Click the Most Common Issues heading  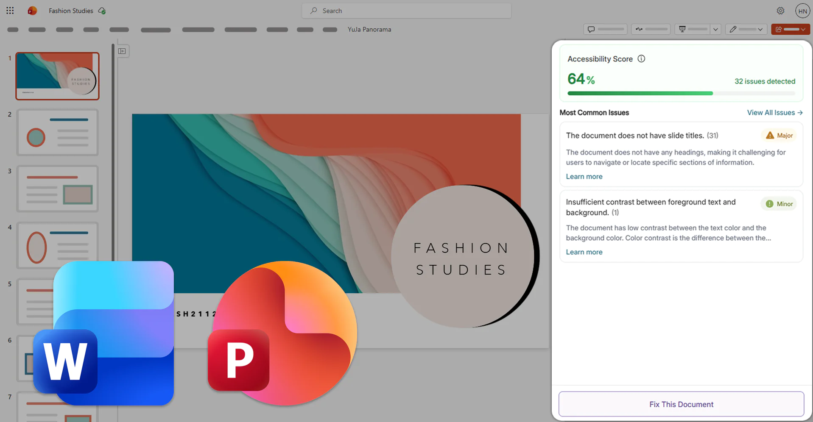pos(594,113)
